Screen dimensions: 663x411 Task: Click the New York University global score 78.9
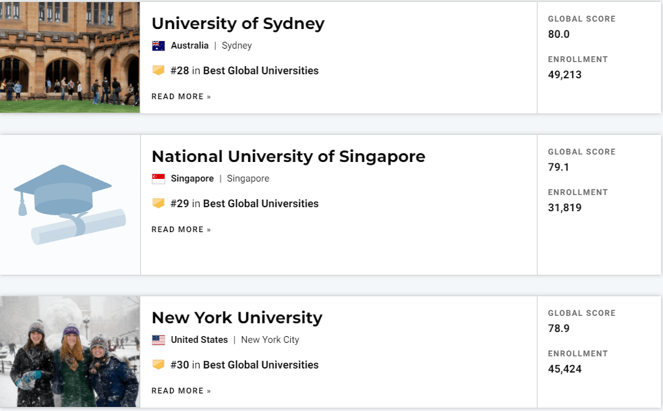pyautogui.click(x=558, y=329)
